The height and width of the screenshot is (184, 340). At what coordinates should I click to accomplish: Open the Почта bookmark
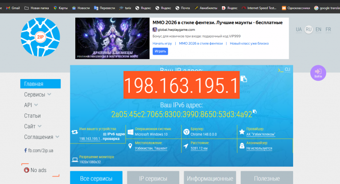click(x=182, y=8)
